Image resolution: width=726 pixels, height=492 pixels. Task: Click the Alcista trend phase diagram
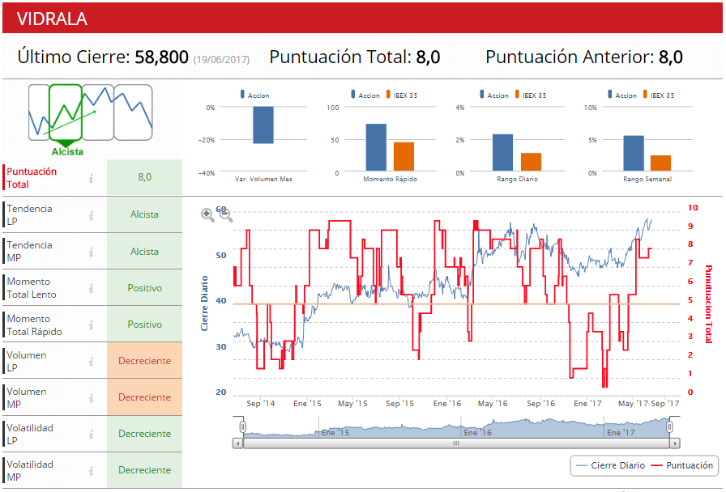(x=90, y=119)
